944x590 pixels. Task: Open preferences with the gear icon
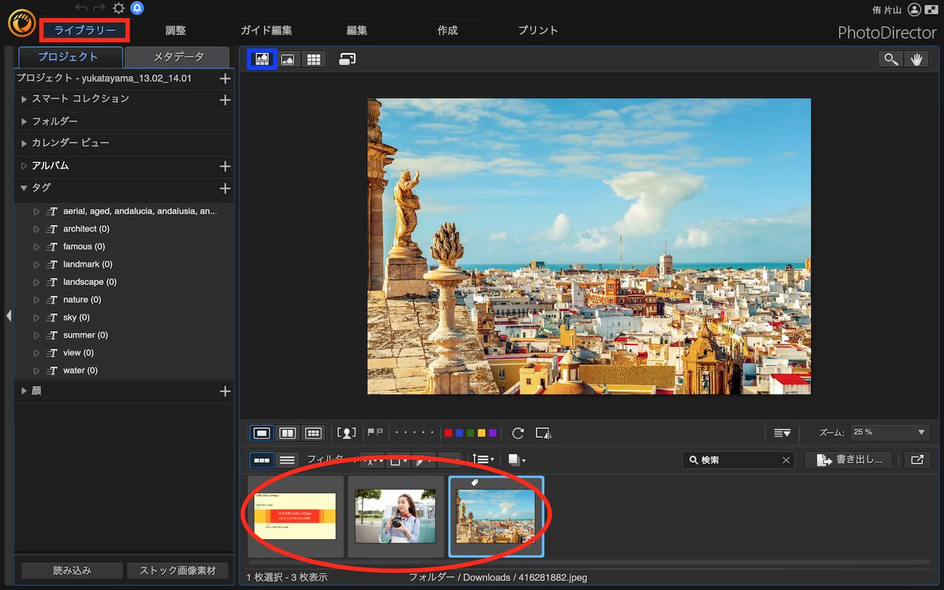click(118, 8)
